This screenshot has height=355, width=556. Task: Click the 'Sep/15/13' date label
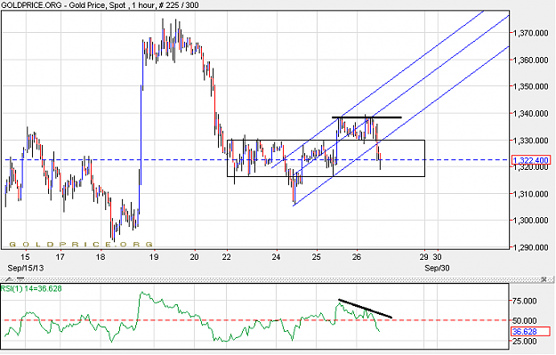26,268
